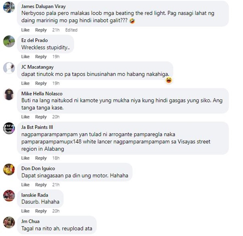The height and width of the screenshot is (236, 243).
Task: Reply to Mike Hella Nolasco's comment
Action: [41, 117]
